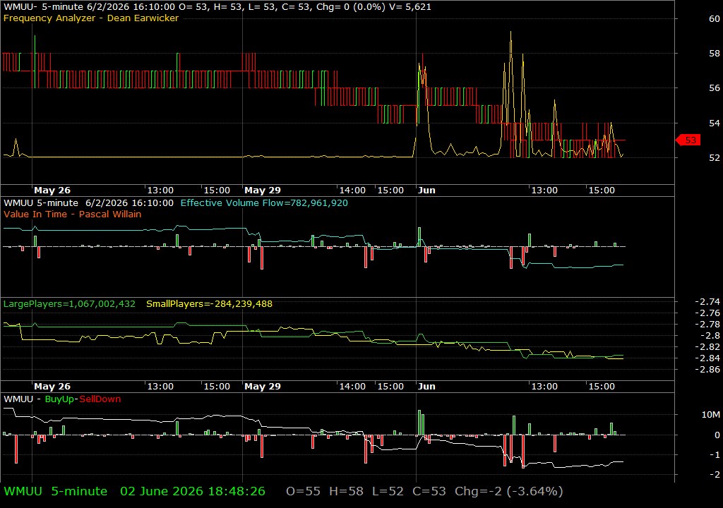Click 'WMUU- 5-minute' header in price panel

click(x=43, y=7)
